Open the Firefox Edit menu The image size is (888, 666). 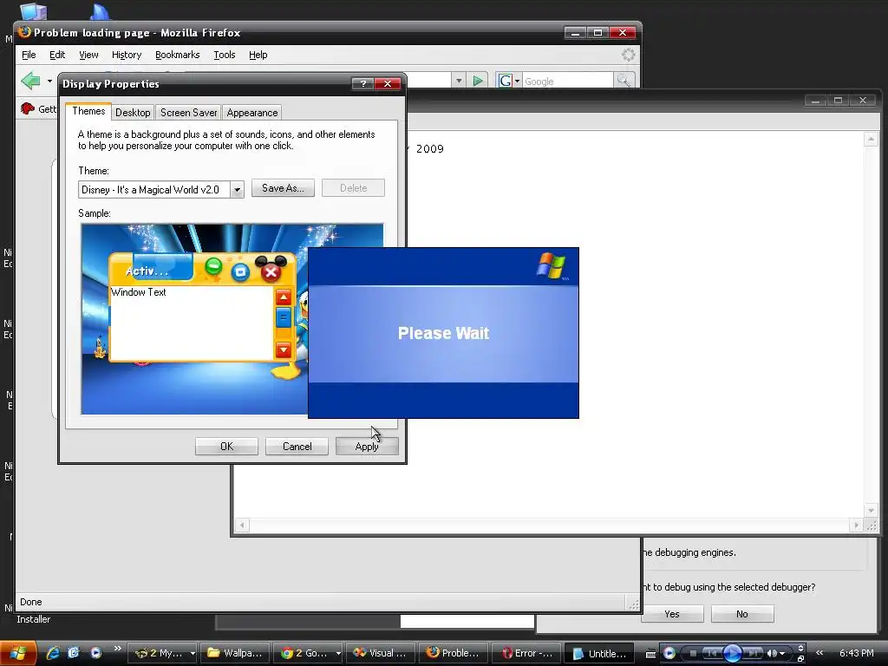pyautogui.click(x=57, y=55)
